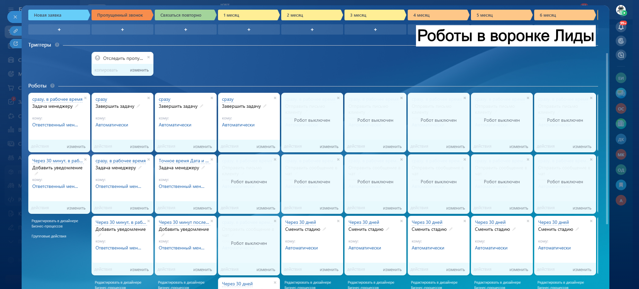Click 'изменить' on 'Через 30 минут после...' robot
This screenshot has height=289, width=639.
click(x=203, y=270)
